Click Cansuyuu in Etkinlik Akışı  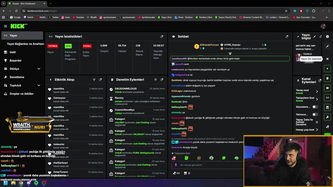pyautogui.click(x=59, y=98)
